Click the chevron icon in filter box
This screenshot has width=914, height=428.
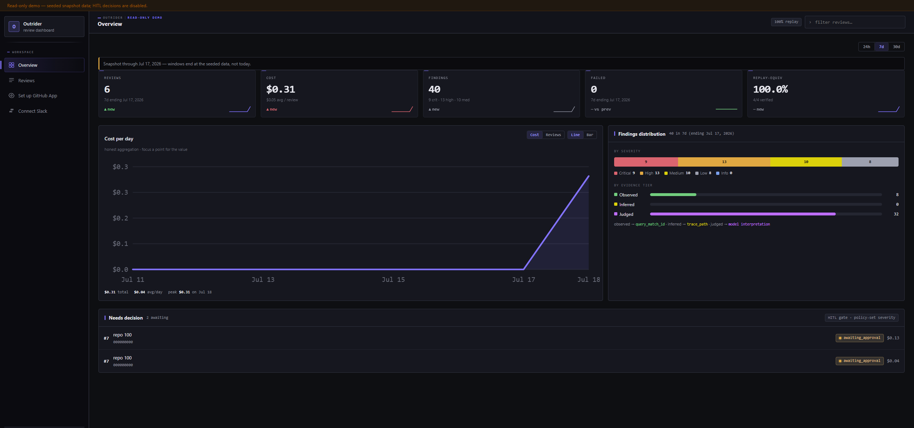click(x=810, y=22)
